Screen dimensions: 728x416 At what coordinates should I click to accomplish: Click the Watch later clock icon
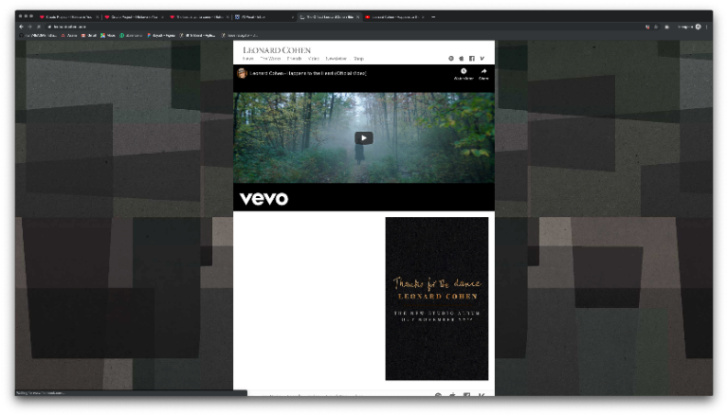point(464,71)
